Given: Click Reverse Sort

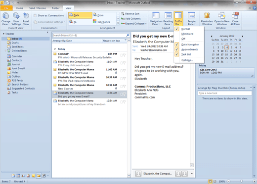Looking at the screenshot, I should point(130,14).
